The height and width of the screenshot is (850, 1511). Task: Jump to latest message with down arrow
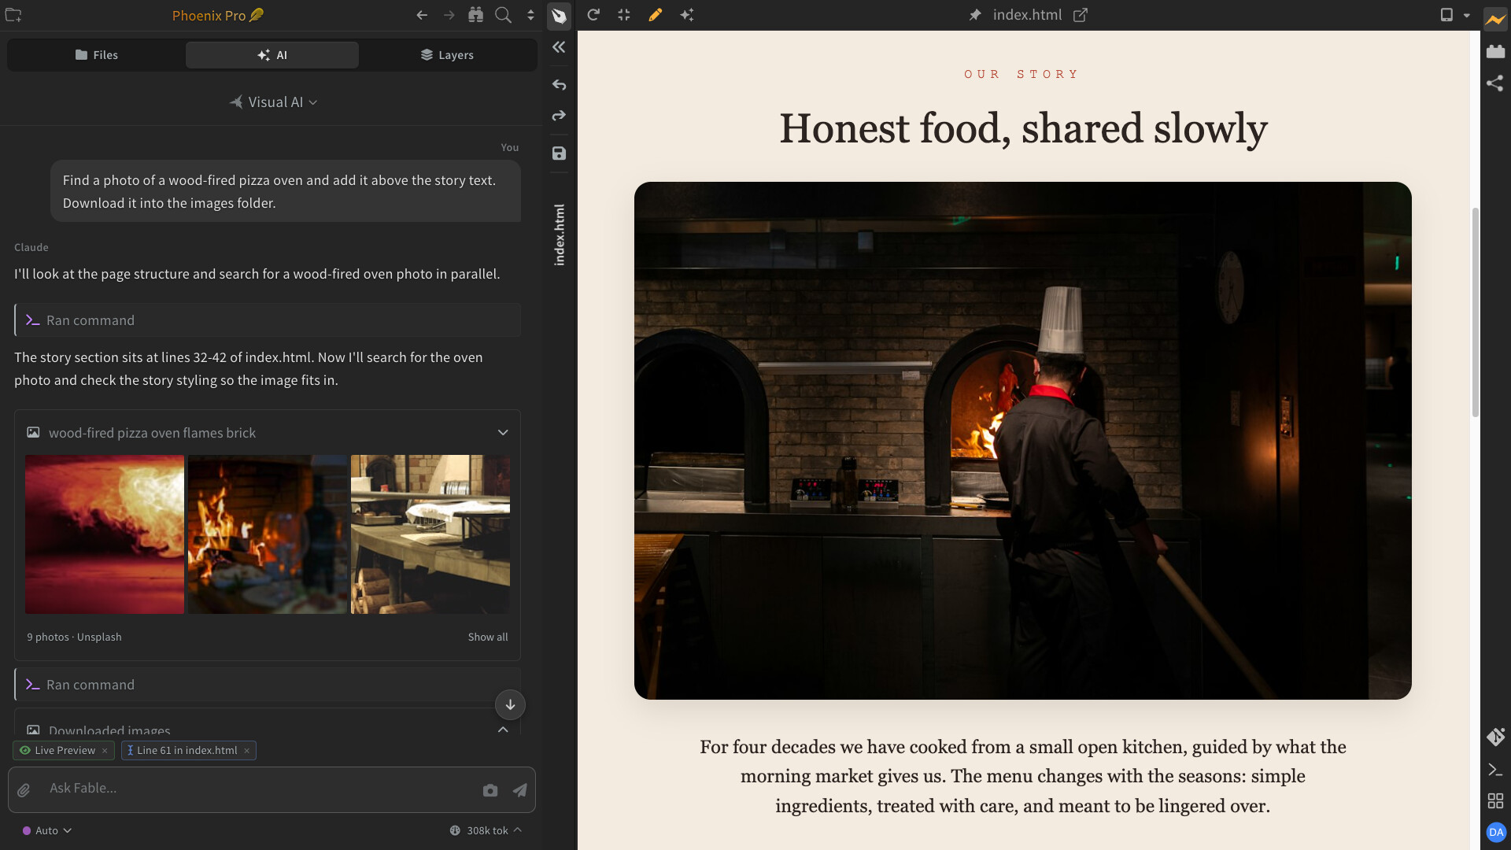click(x=510, y=705)
